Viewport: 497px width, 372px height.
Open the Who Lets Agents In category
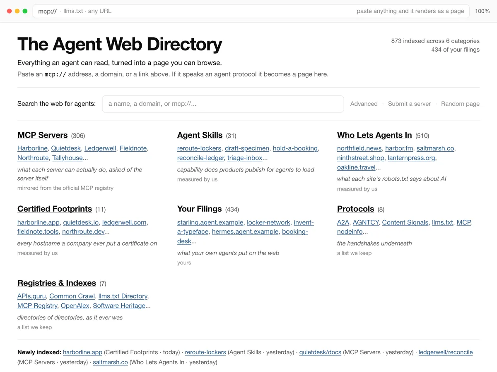click(374, 135)
